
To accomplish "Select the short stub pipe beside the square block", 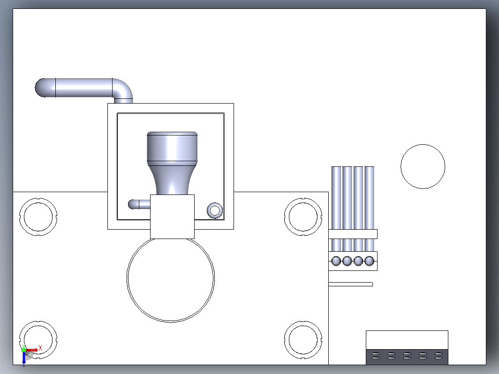I will click(139, 204).
